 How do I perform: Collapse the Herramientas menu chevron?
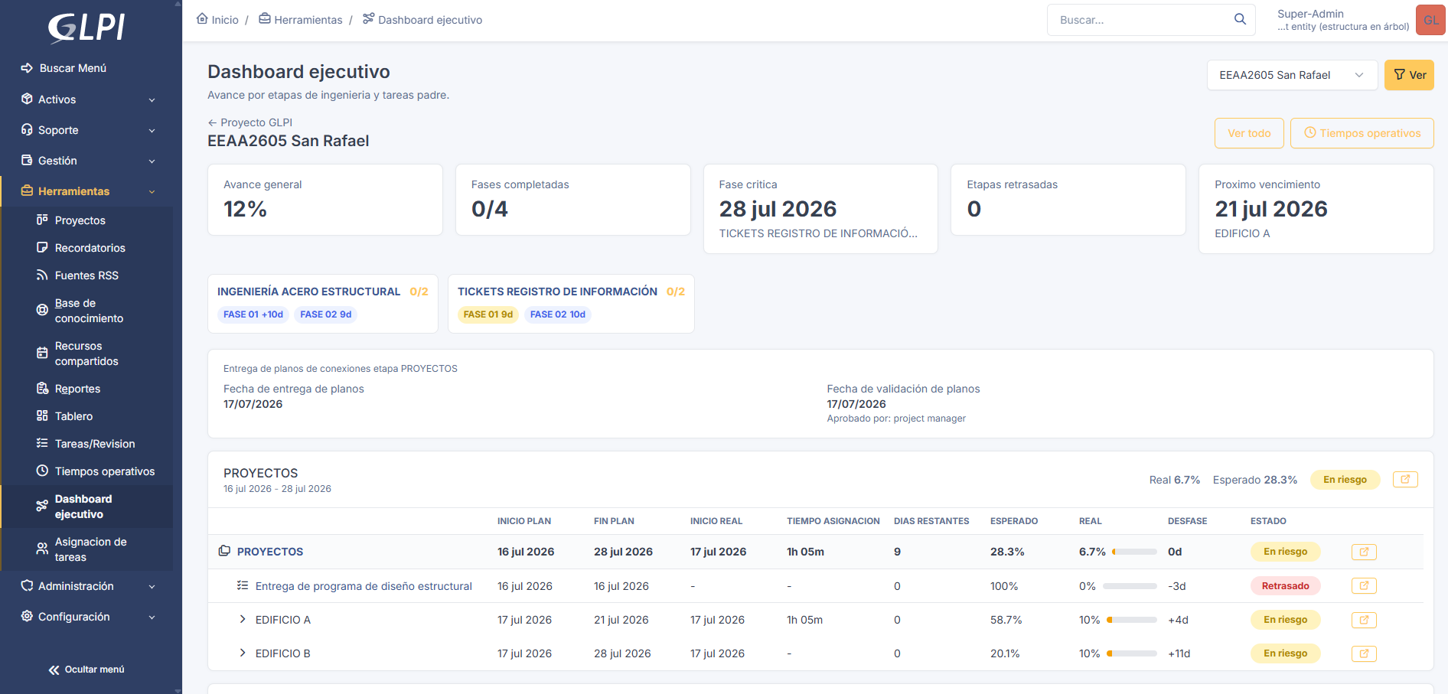(152, 192)
